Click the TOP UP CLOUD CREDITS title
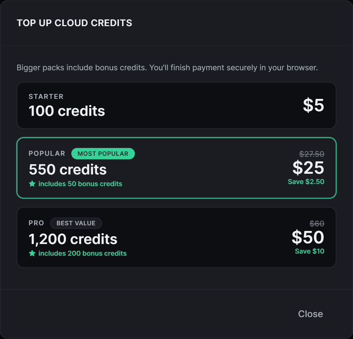353x339 pixels. (74, 23)
